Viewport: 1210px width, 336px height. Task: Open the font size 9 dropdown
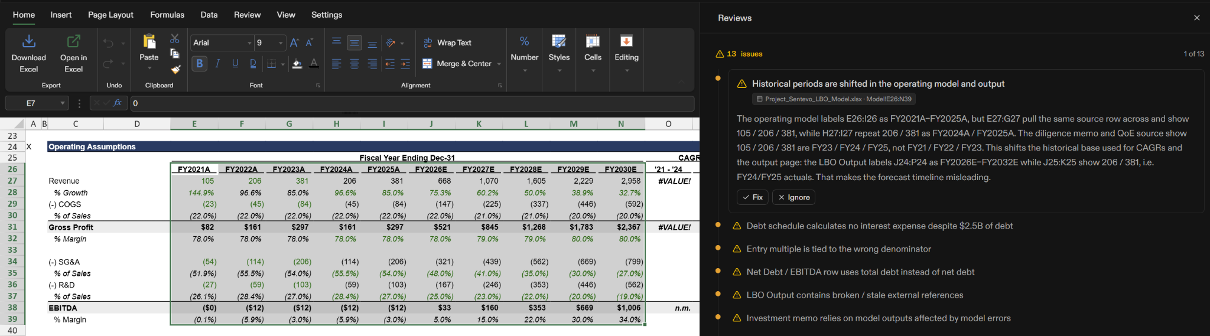(281, 43)
